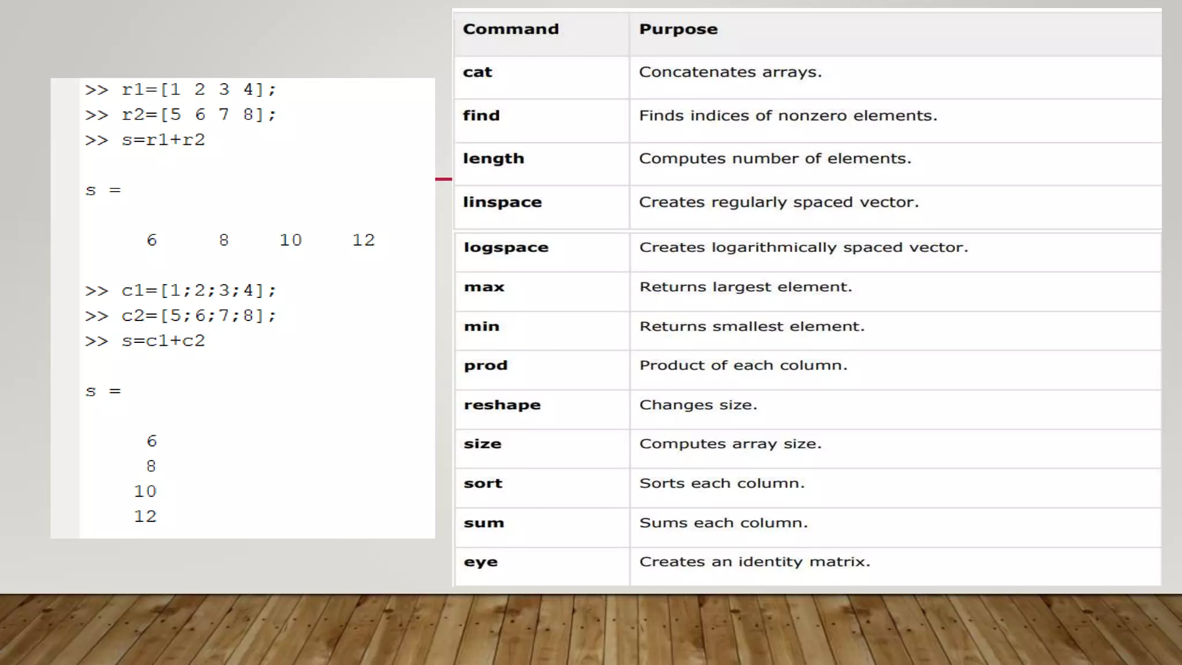Select the 'prod' command entry
This screenshot has width=1182, height=665.
click(x=485, y=366)
